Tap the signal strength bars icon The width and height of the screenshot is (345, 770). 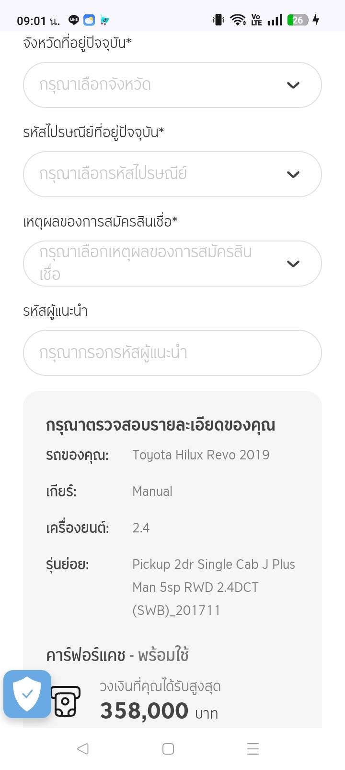click(275, 20)
